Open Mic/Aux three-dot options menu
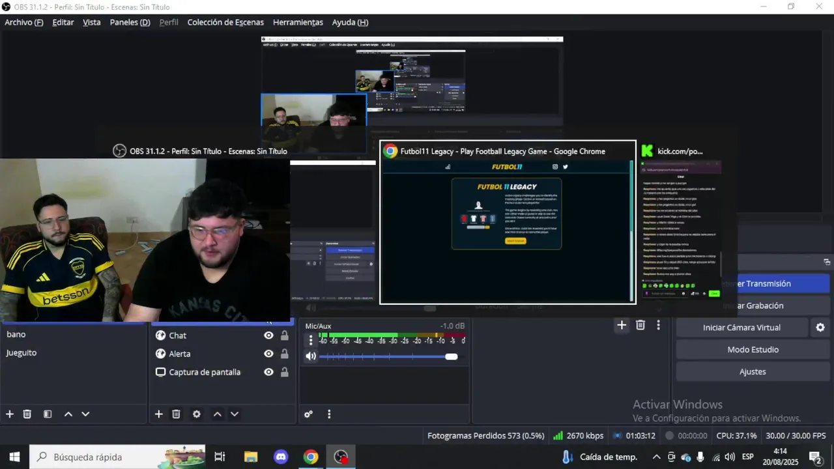 click(311, 340)
